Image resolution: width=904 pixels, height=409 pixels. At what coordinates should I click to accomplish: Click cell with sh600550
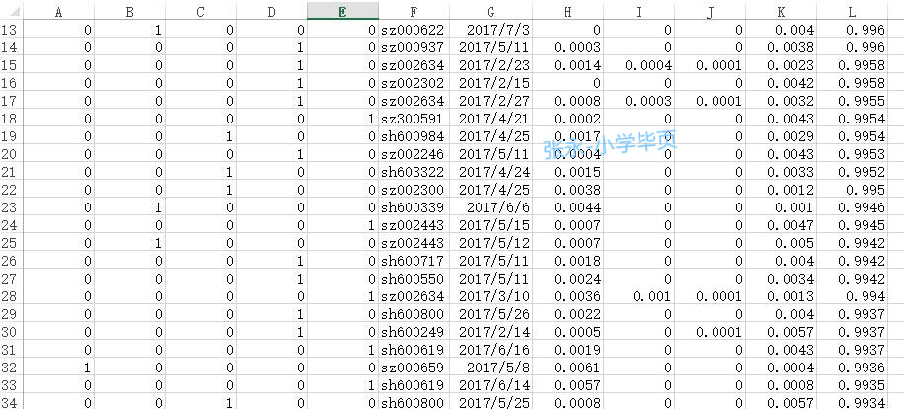pyautogui.click(x=414, y=279)
